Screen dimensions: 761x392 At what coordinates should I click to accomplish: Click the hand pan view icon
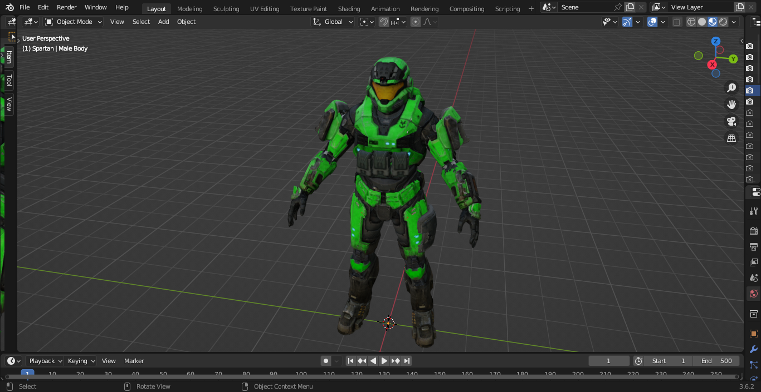point(731,105)
